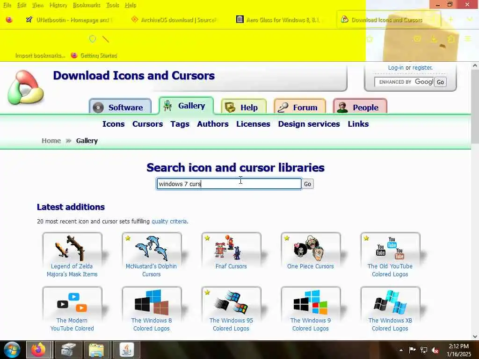Open the People site tab

[360, 107]
